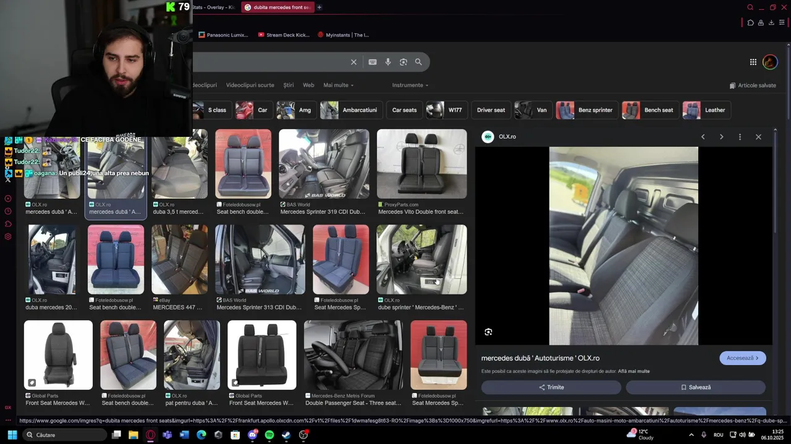Open Articole salvate saved items
Screen dimensions: 791x444
753,85
